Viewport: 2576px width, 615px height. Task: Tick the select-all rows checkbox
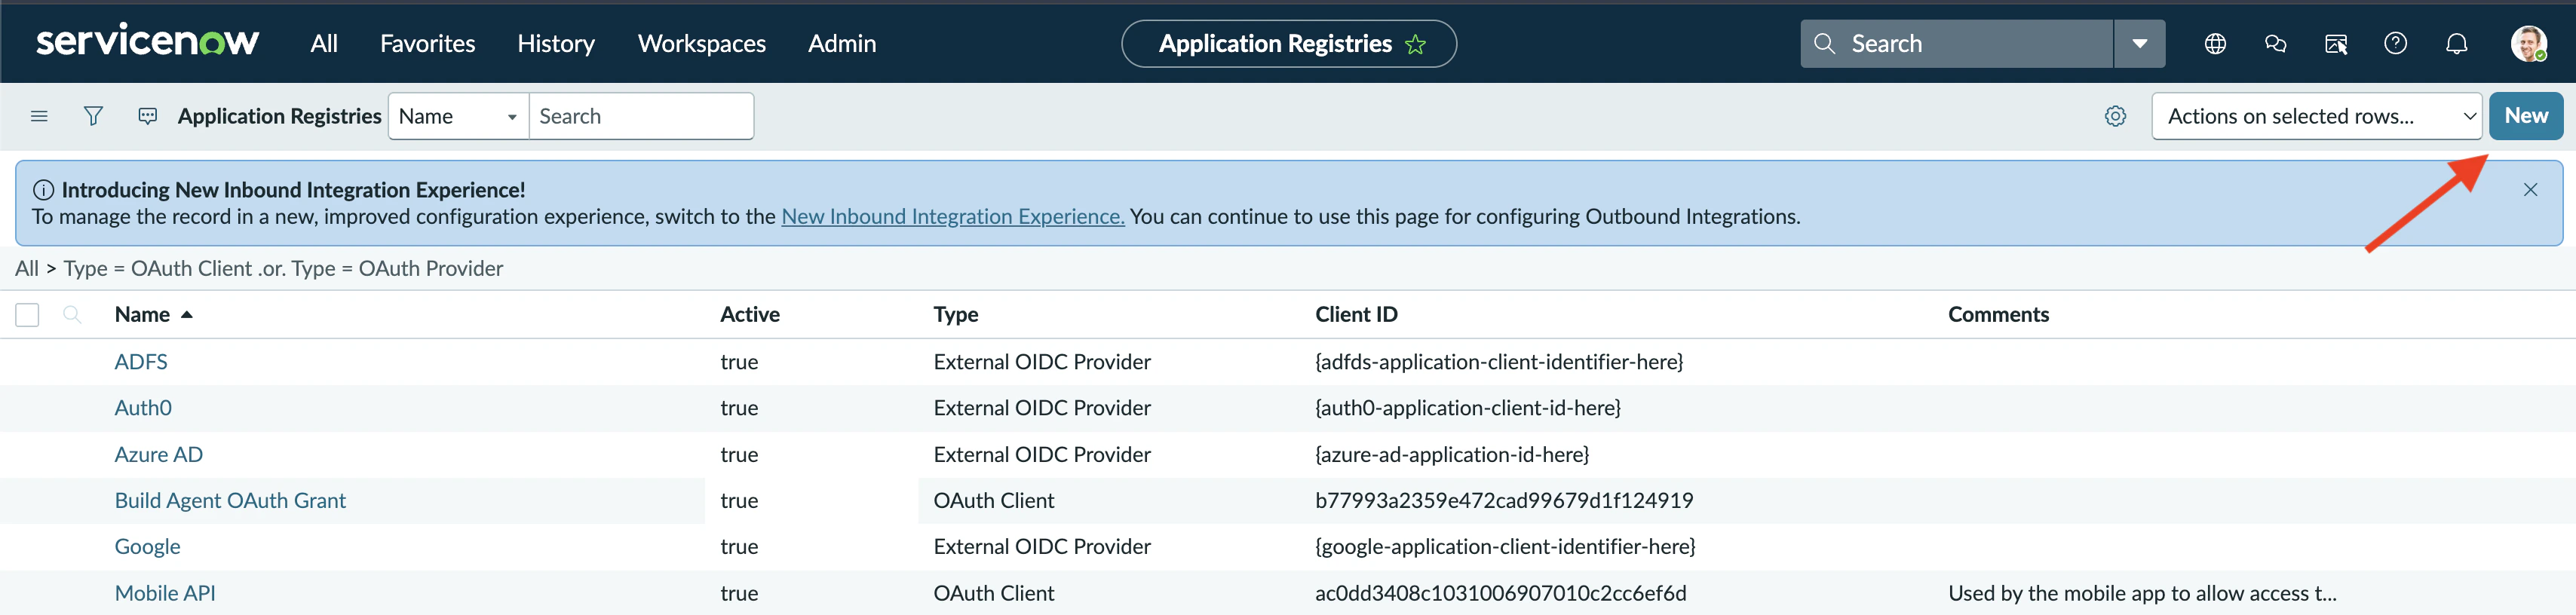point(27,315)
